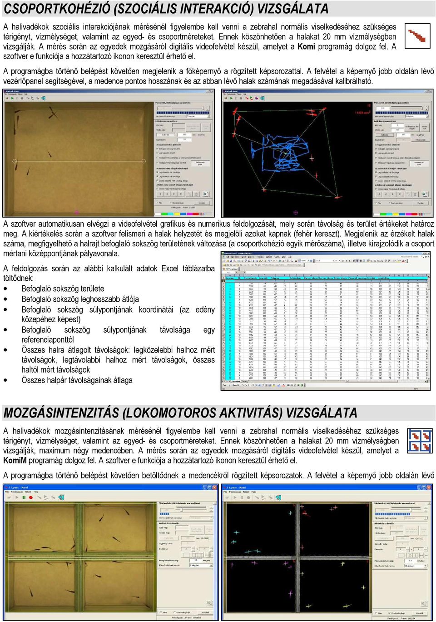
Task: Click the bottom button beside radios, bottom-right KomiM window
Action: (420, 613)
